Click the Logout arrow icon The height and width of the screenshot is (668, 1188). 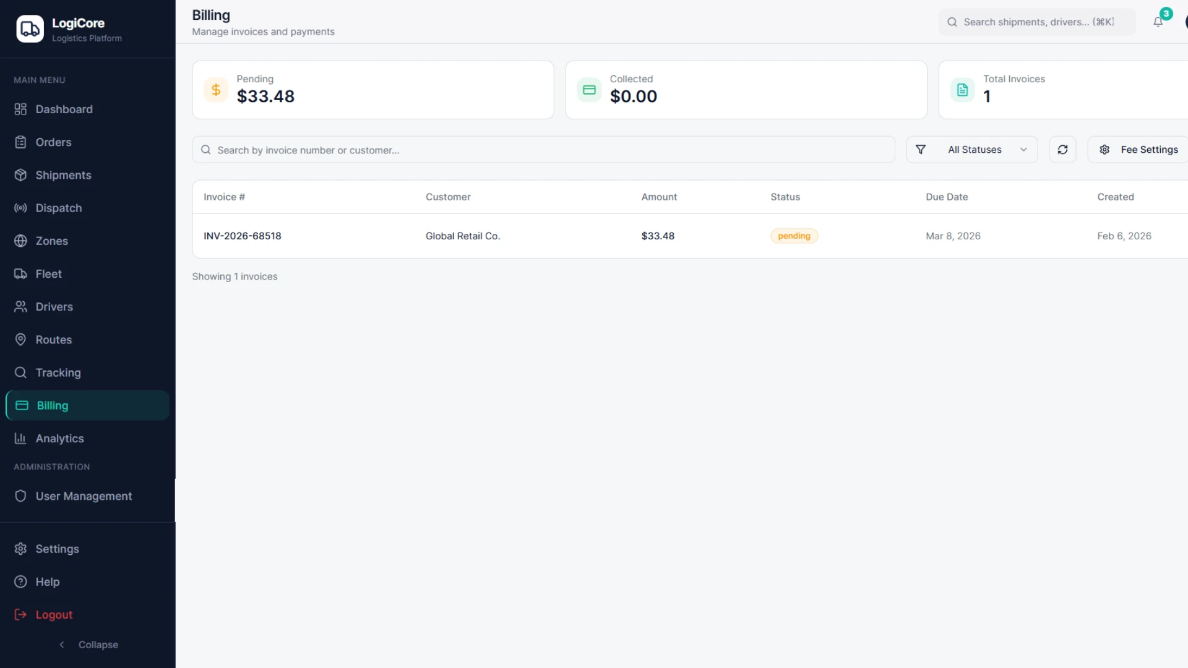[20, 615]
